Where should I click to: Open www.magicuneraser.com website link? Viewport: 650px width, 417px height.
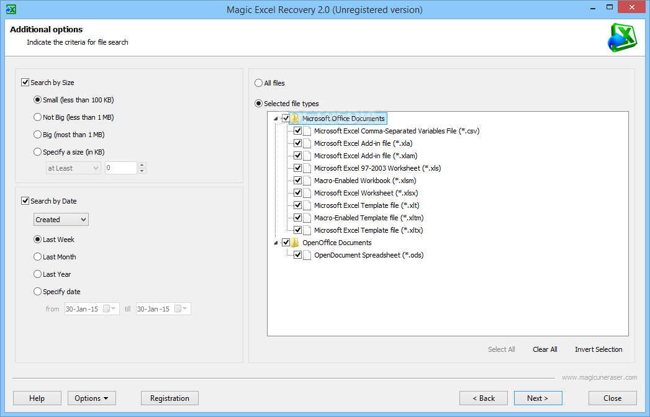(600, 378)
